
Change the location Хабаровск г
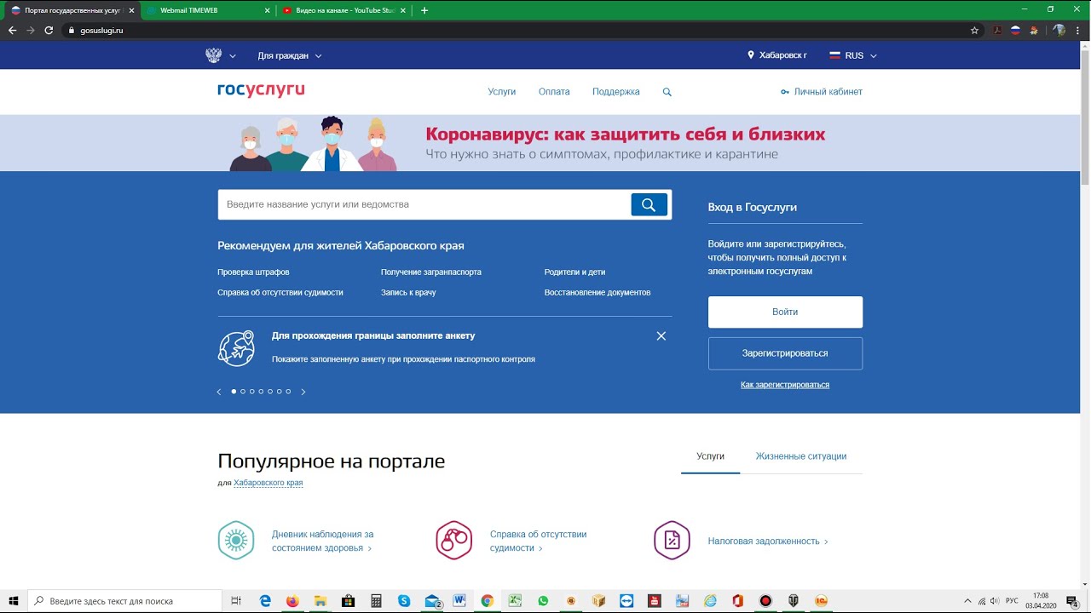[x=777, y=55]
